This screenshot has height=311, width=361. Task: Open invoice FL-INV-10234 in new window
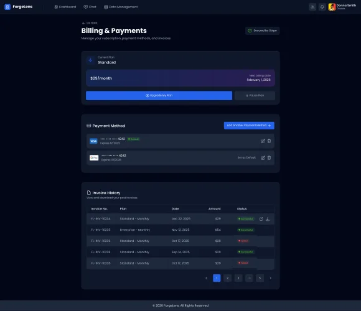pyautogui.click(x=261, y=219)
